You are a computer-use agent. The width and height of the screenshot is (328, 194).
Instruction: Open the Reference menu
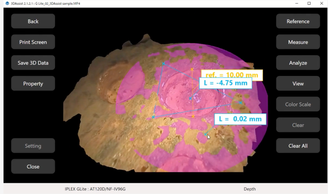pyautogui.click(x=298, y=21)
